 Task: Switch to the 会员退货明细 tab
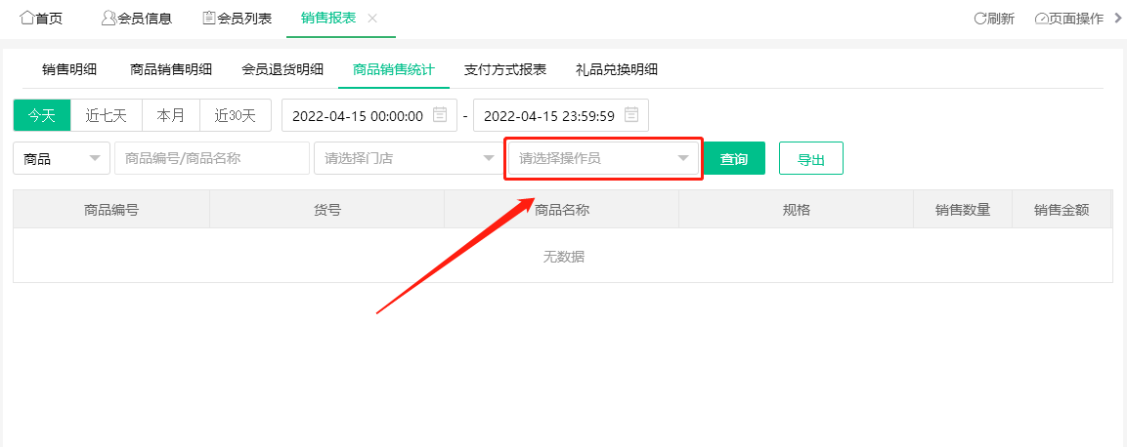282,69
